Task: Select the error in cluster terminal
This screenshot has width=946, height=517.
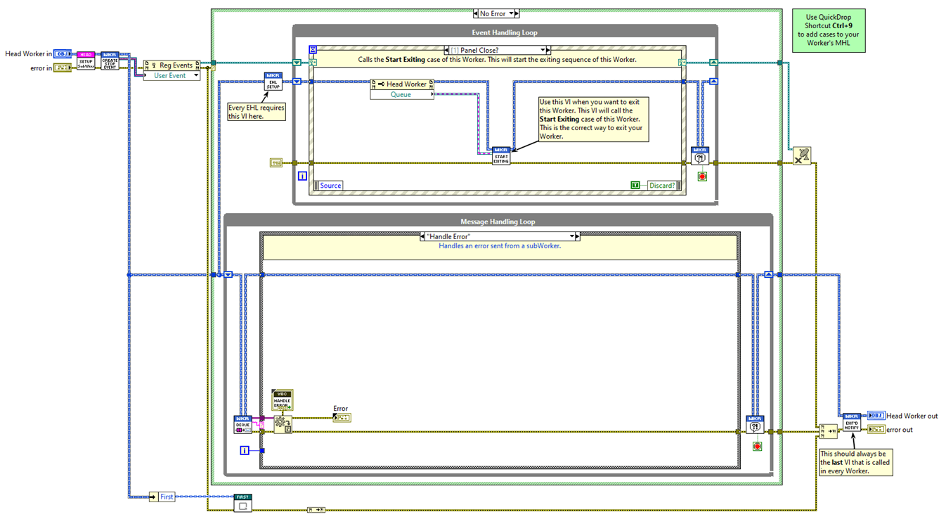Action: click(x=63, y=68)
